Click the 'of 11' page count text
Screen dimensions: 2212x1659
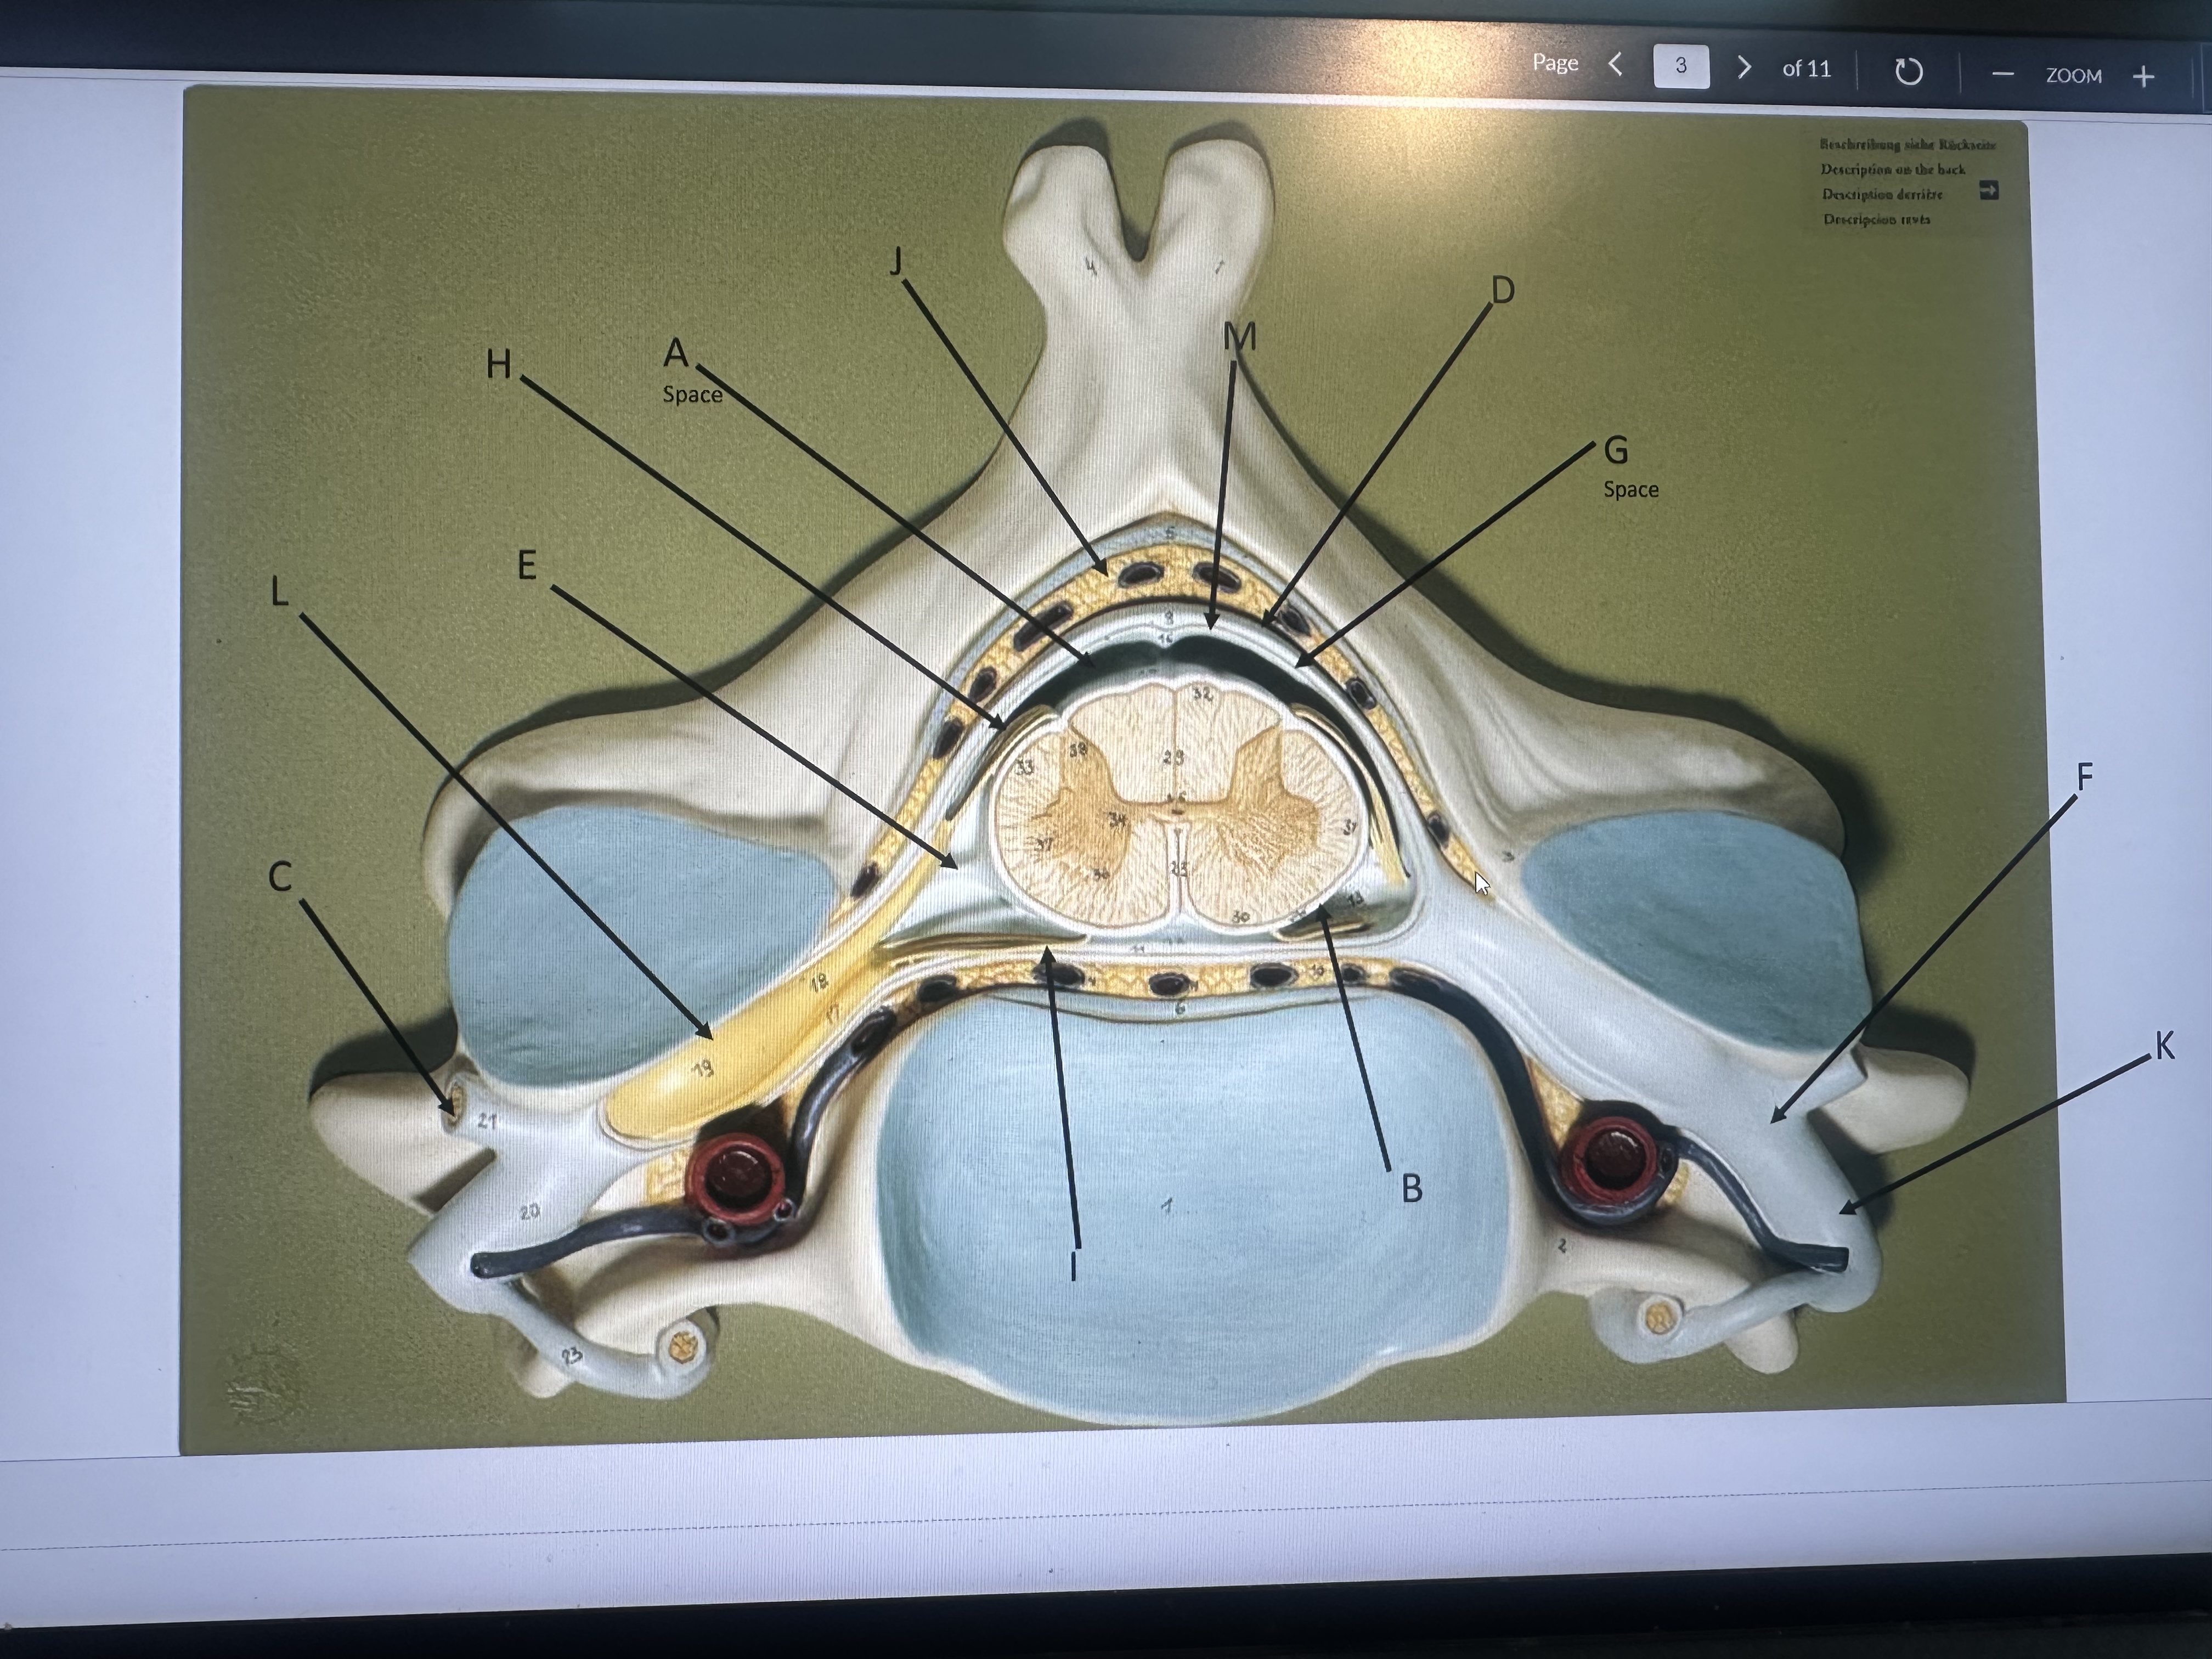[1806, 69]
